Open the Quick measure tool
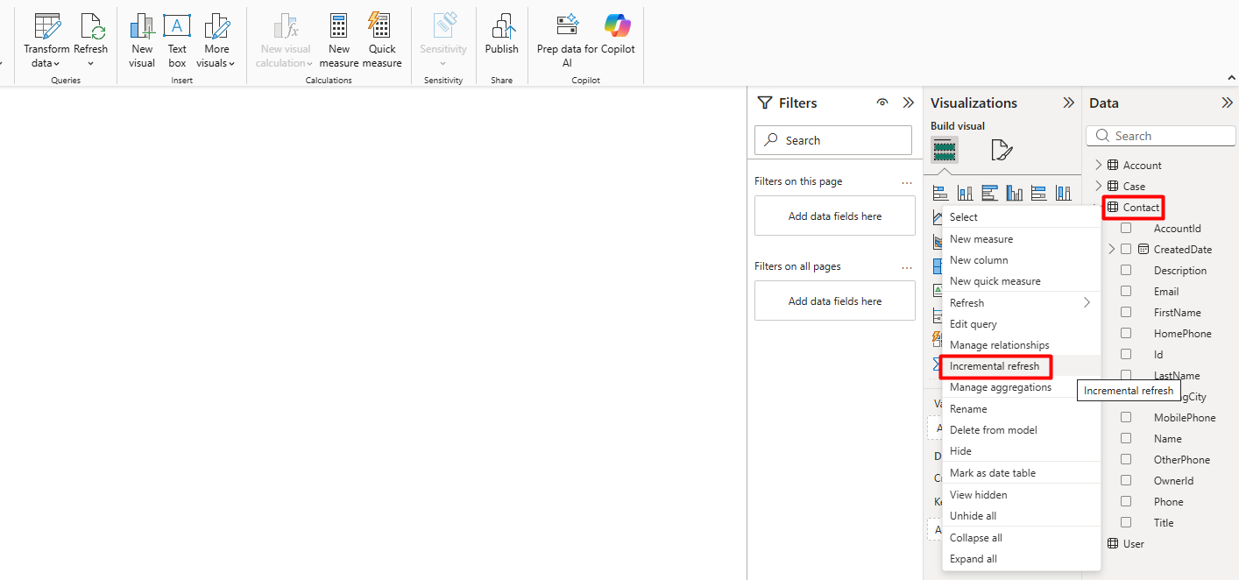The width and height of the screenshot is (1239, 580). [x=381, y=26]
